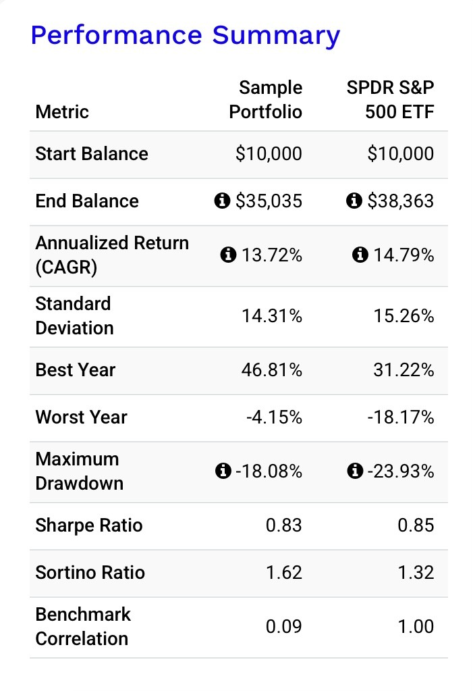
Task: Show info for -18.08% maximum drawdown
Action: pyautogui.click(x=222, y=471)
